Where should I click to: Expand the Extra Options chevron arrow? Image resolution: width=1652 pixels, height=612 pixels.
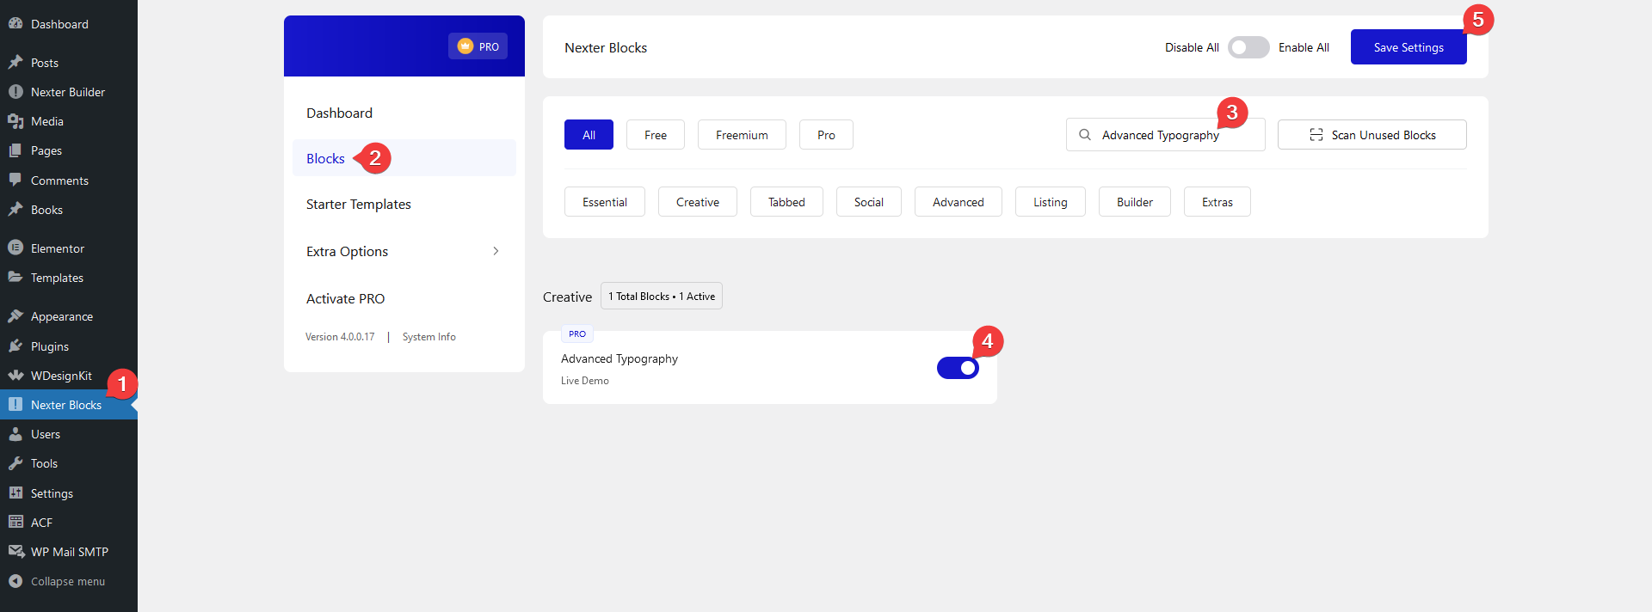(496, 251)
